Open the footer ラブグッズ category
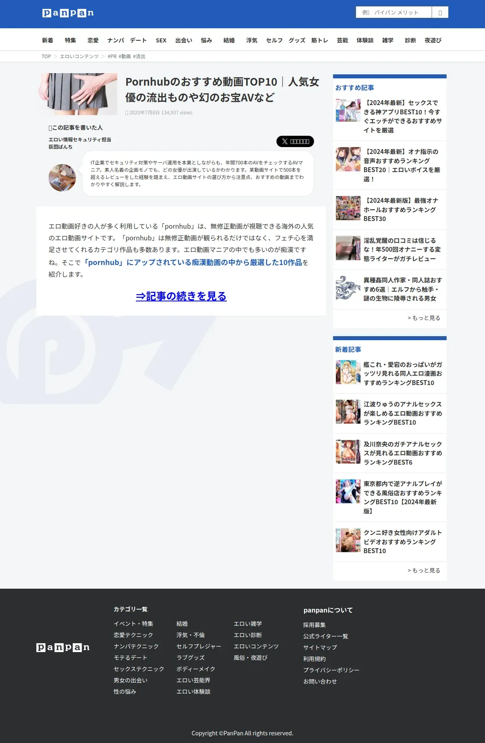485x743 pixels. coord(190,658)
